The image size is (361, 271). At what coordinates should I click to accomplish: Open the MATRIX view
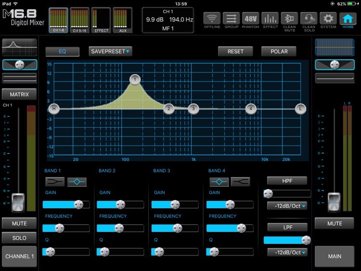coord(19,94)
